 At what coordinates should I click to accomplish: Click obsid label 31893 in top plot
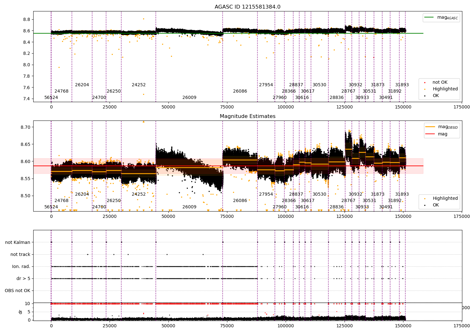[402, 85]
